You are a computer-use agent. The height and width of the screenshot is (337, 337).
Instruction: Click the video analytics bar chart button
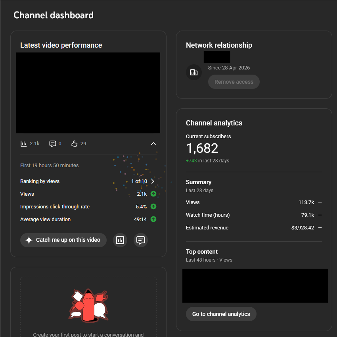point(120,240)
